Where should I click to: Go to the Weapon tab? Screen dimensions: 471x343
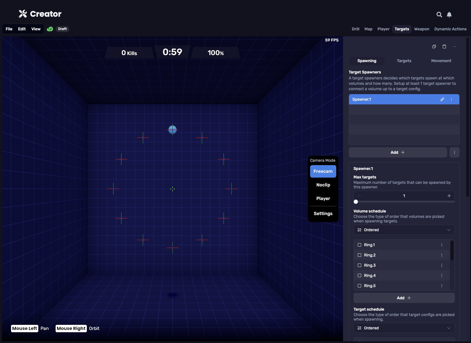[x=422, y=29]
